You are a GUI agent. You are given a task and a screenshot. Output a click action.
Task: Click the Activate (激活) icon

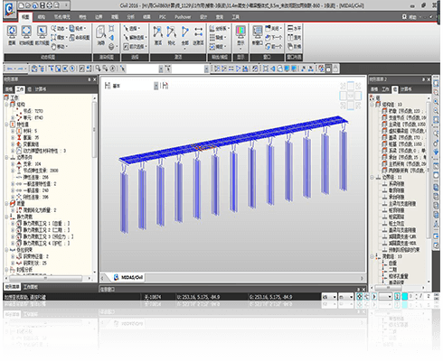click(x=158, y=32)
